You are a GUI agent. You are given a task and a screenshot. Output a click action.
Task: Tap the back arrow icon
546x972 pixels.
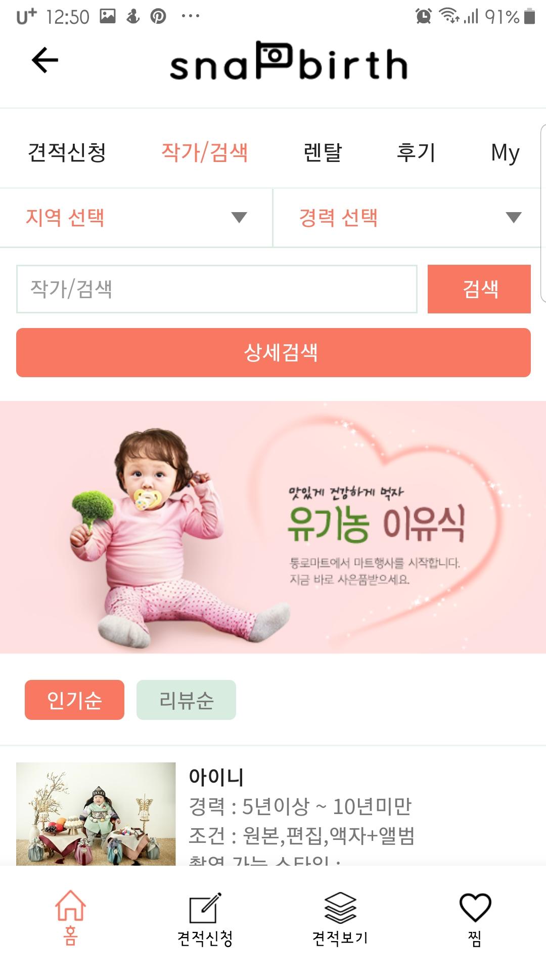pos(45,60)
